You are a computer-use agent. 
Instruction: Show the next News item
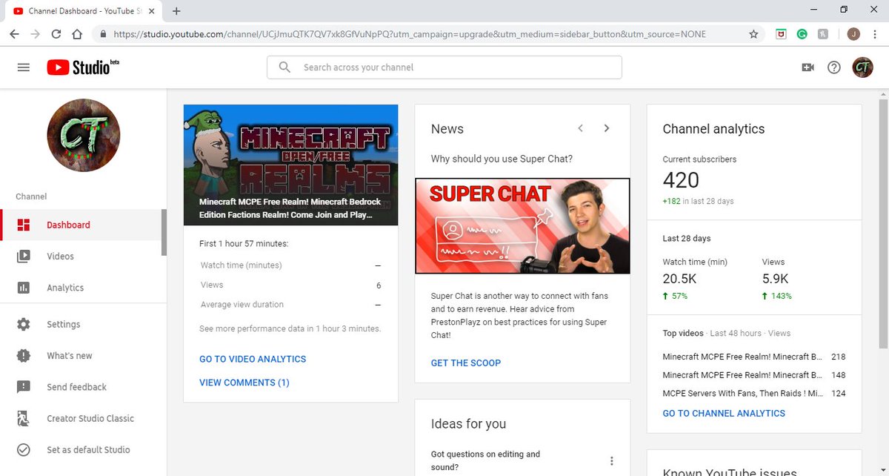pyautogui.click(x=607, y=128)
